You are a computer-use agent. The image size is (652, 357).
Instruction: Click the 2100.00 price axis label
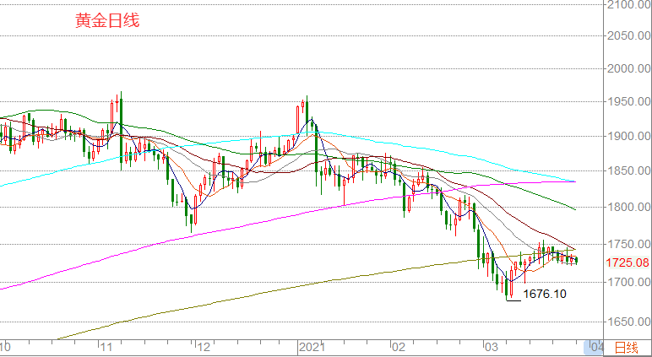click(x=628, y=5)
